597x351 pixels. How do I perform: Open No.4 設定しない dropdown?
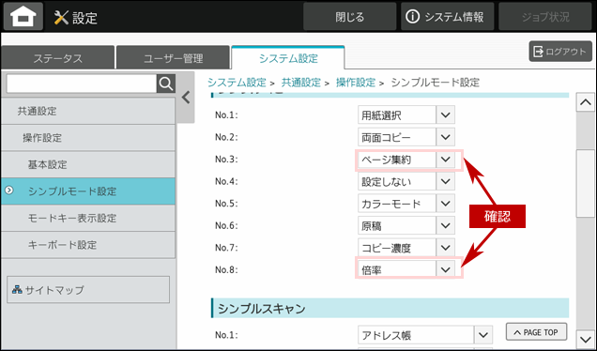point(406,181)
